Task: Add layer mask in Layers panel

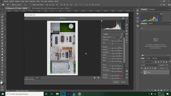Action: [155, 90]
